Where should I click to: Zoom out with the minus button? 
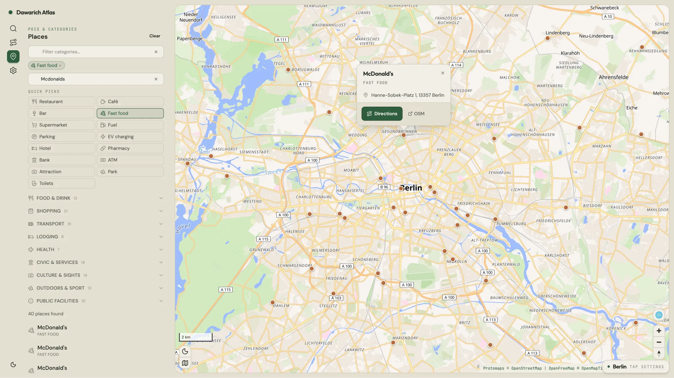659,342
